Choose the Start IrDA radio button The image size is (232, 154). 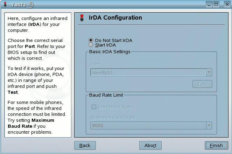click(91, 45)
